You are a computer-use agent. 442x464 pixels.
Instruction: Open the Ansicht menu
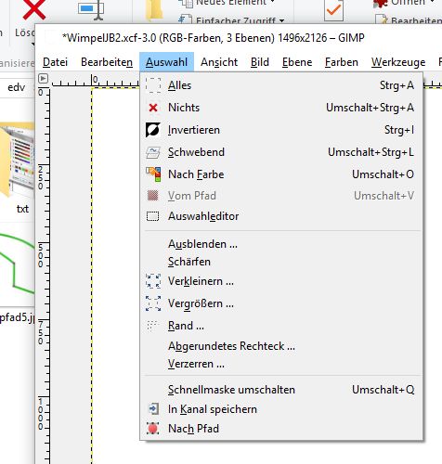pos(219,62)
